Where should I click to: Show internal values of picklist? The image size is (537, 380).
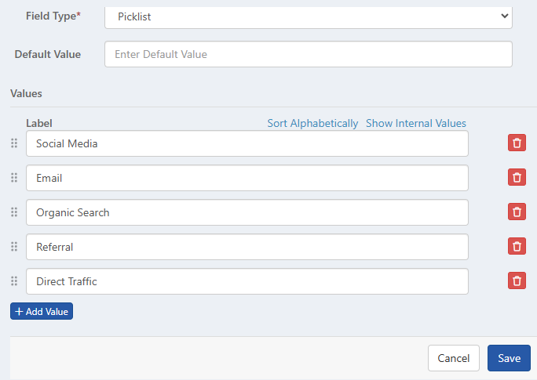(x=416, y=123)
